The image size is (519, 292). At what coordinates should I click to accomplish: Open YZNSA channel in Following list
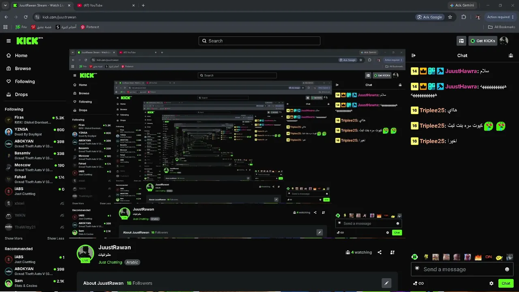[34, 132]
